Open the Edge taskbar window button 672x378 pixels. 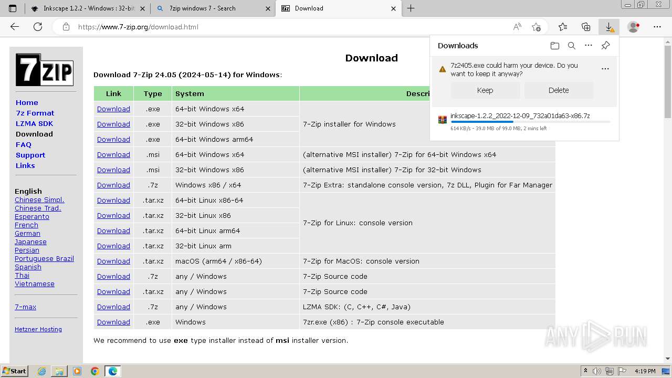113,371
